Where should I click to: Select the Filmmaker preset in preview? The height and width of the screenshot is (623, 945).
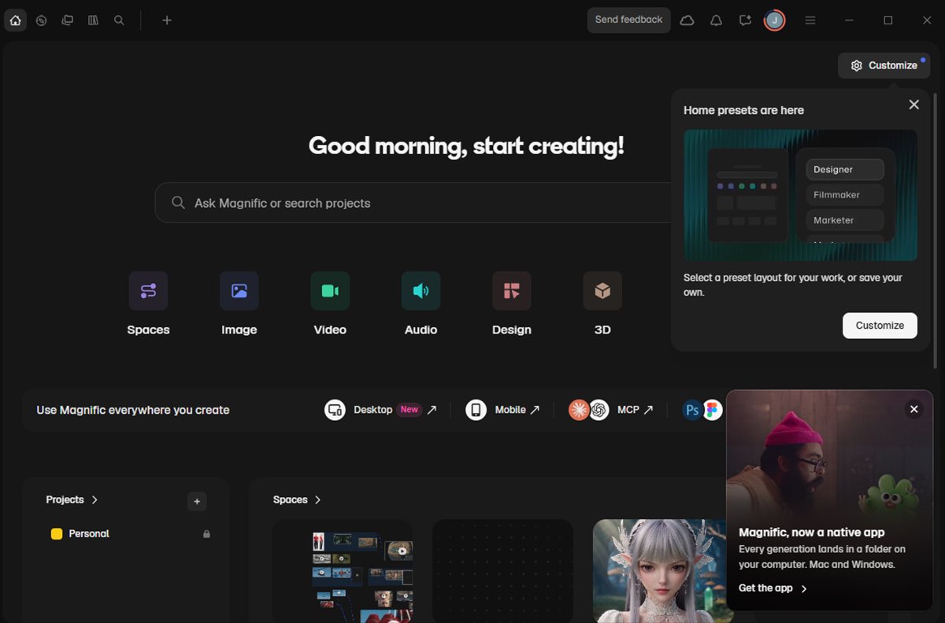845,194
